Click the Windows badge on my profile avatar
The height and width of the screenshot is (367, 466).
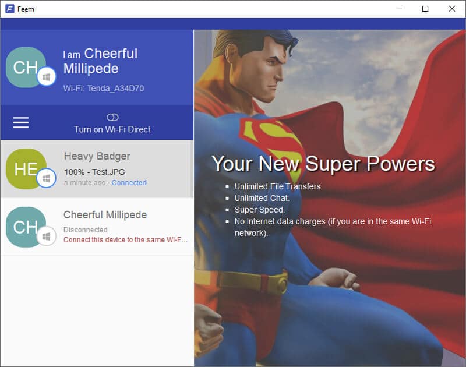tap(47, 77)
